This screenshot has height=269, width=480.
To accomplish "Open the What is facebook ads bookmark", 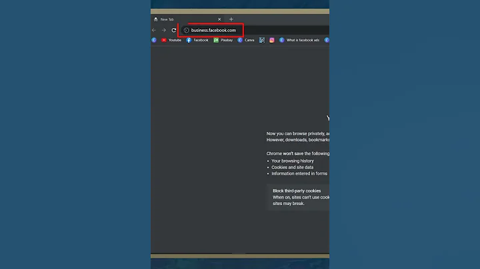I will click(299, 40).
